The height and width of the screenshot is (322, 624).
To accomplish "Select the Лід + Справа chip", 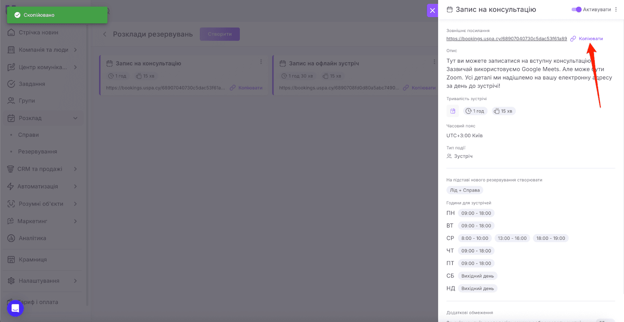I will pos(464,190).
